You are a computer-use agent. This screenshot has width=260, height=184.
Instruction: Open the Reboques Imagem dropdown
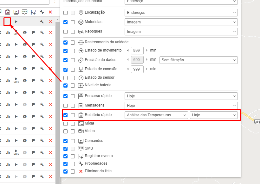pyautogui.click(x=181, y=32)
